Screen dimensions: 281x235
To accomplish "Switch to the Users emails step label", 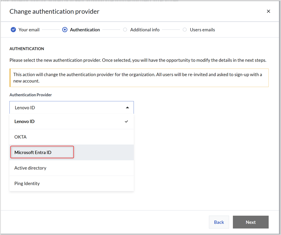I will pyautogui.click(x=202, y=30).
